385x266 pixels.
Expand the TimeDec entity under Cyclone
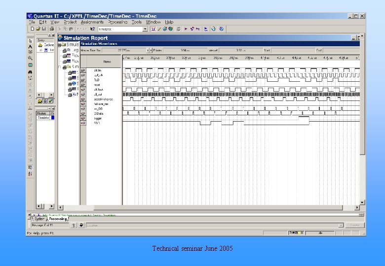click(41, 50)
